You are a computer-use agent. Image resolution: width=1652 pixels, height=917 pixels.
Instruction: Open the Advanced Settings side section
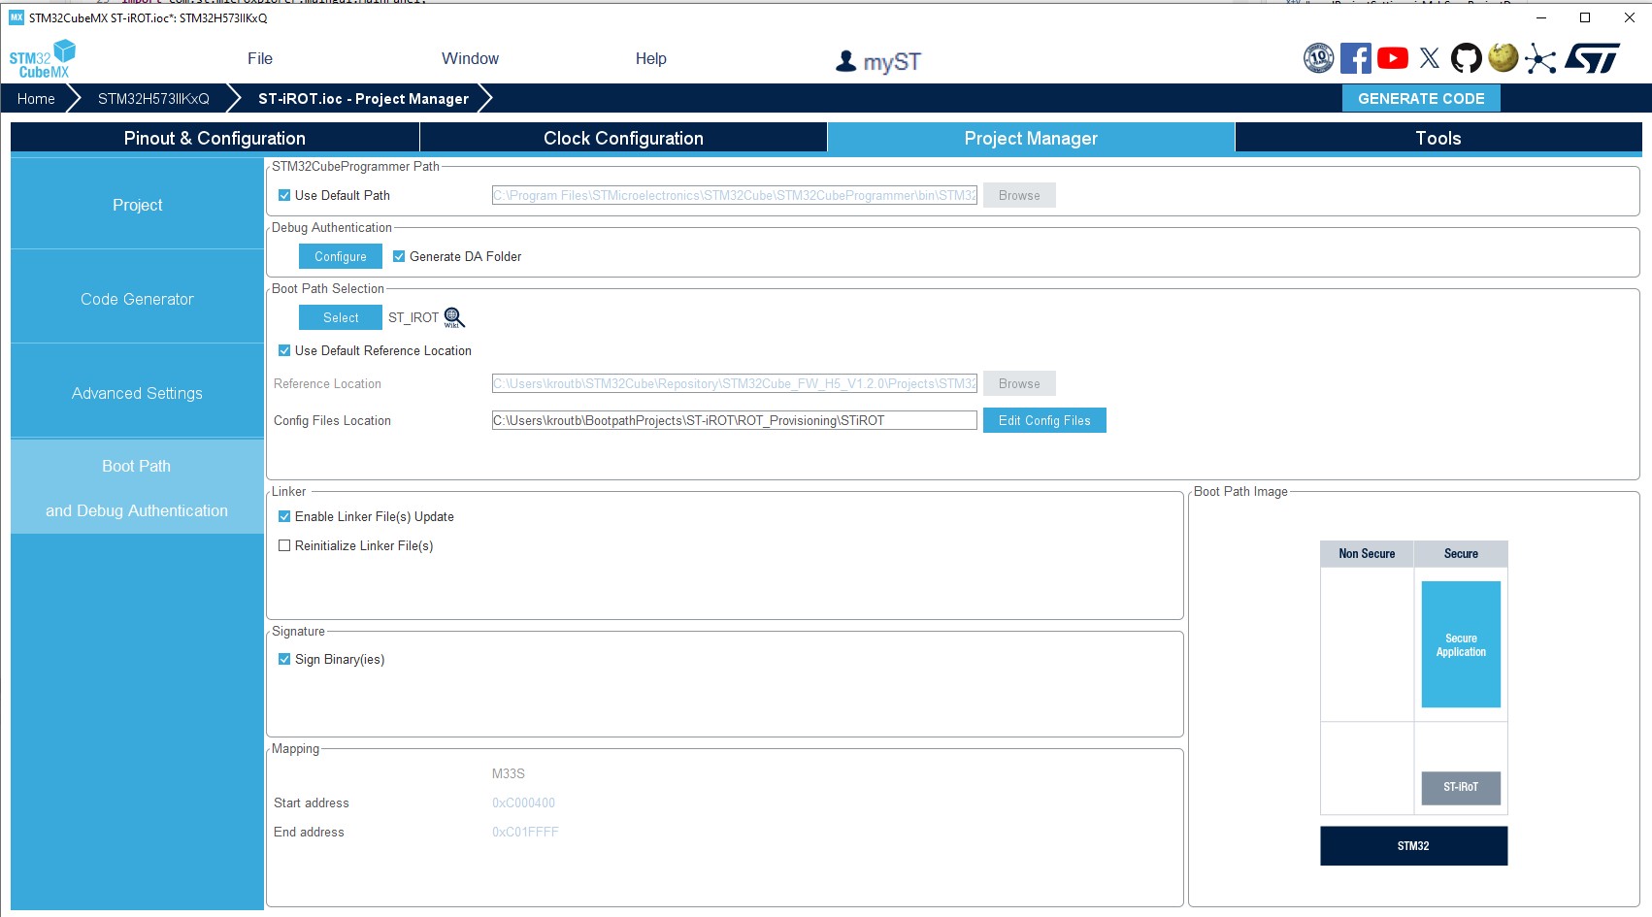(x=137, y=393)
